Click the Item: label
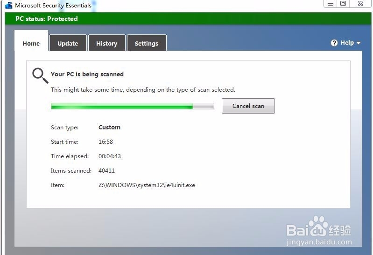The image size is (373, 255). click(x=57, y=185)
